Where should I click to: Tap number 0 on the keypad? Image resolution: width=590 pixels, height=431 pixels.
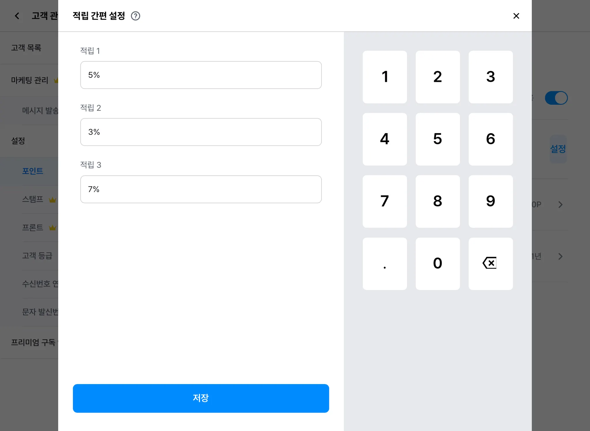(x=437, y=264)
